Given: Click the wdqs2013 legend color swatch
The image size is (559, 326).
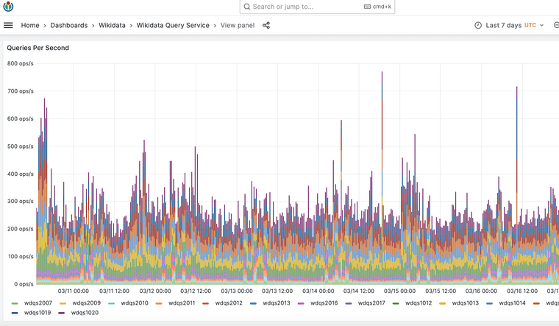Looking at the screenshot, I should [253, 302].
